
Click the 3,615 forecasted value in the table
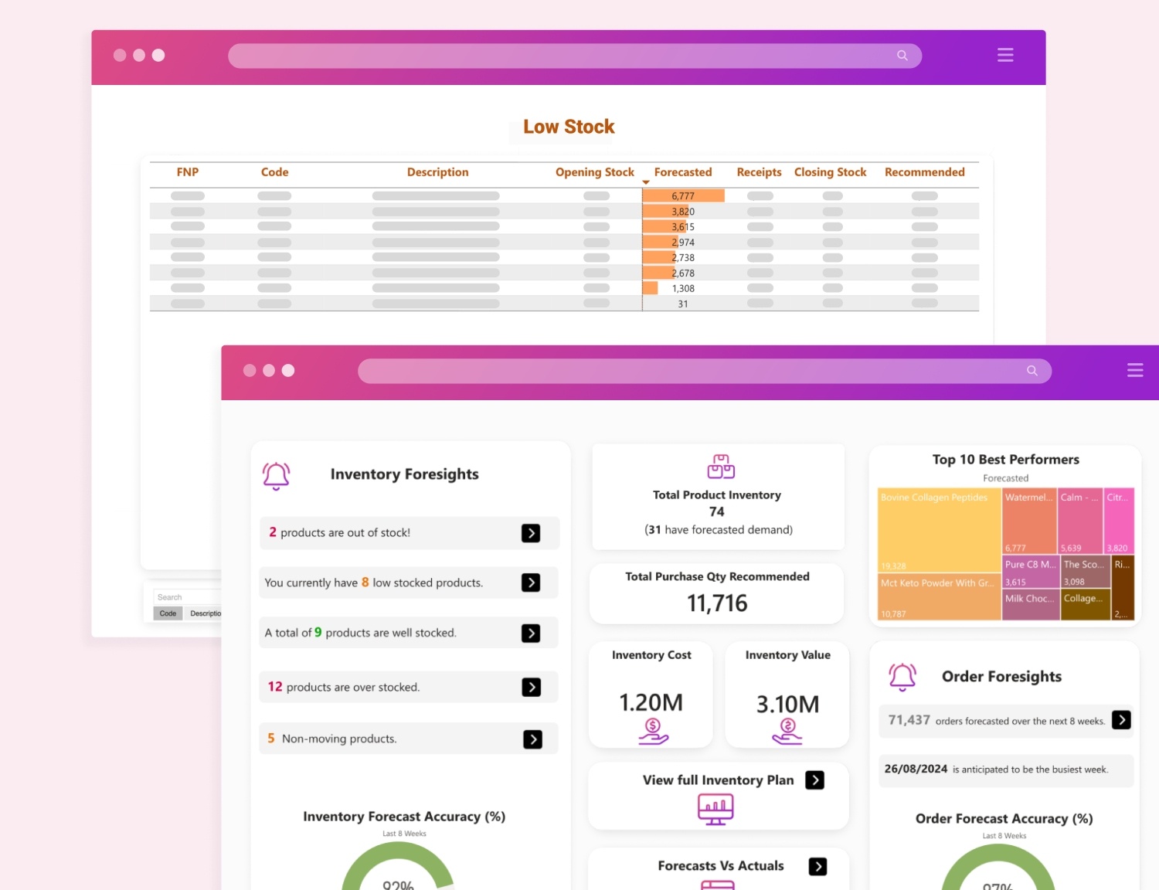click(x=683, y=227)
